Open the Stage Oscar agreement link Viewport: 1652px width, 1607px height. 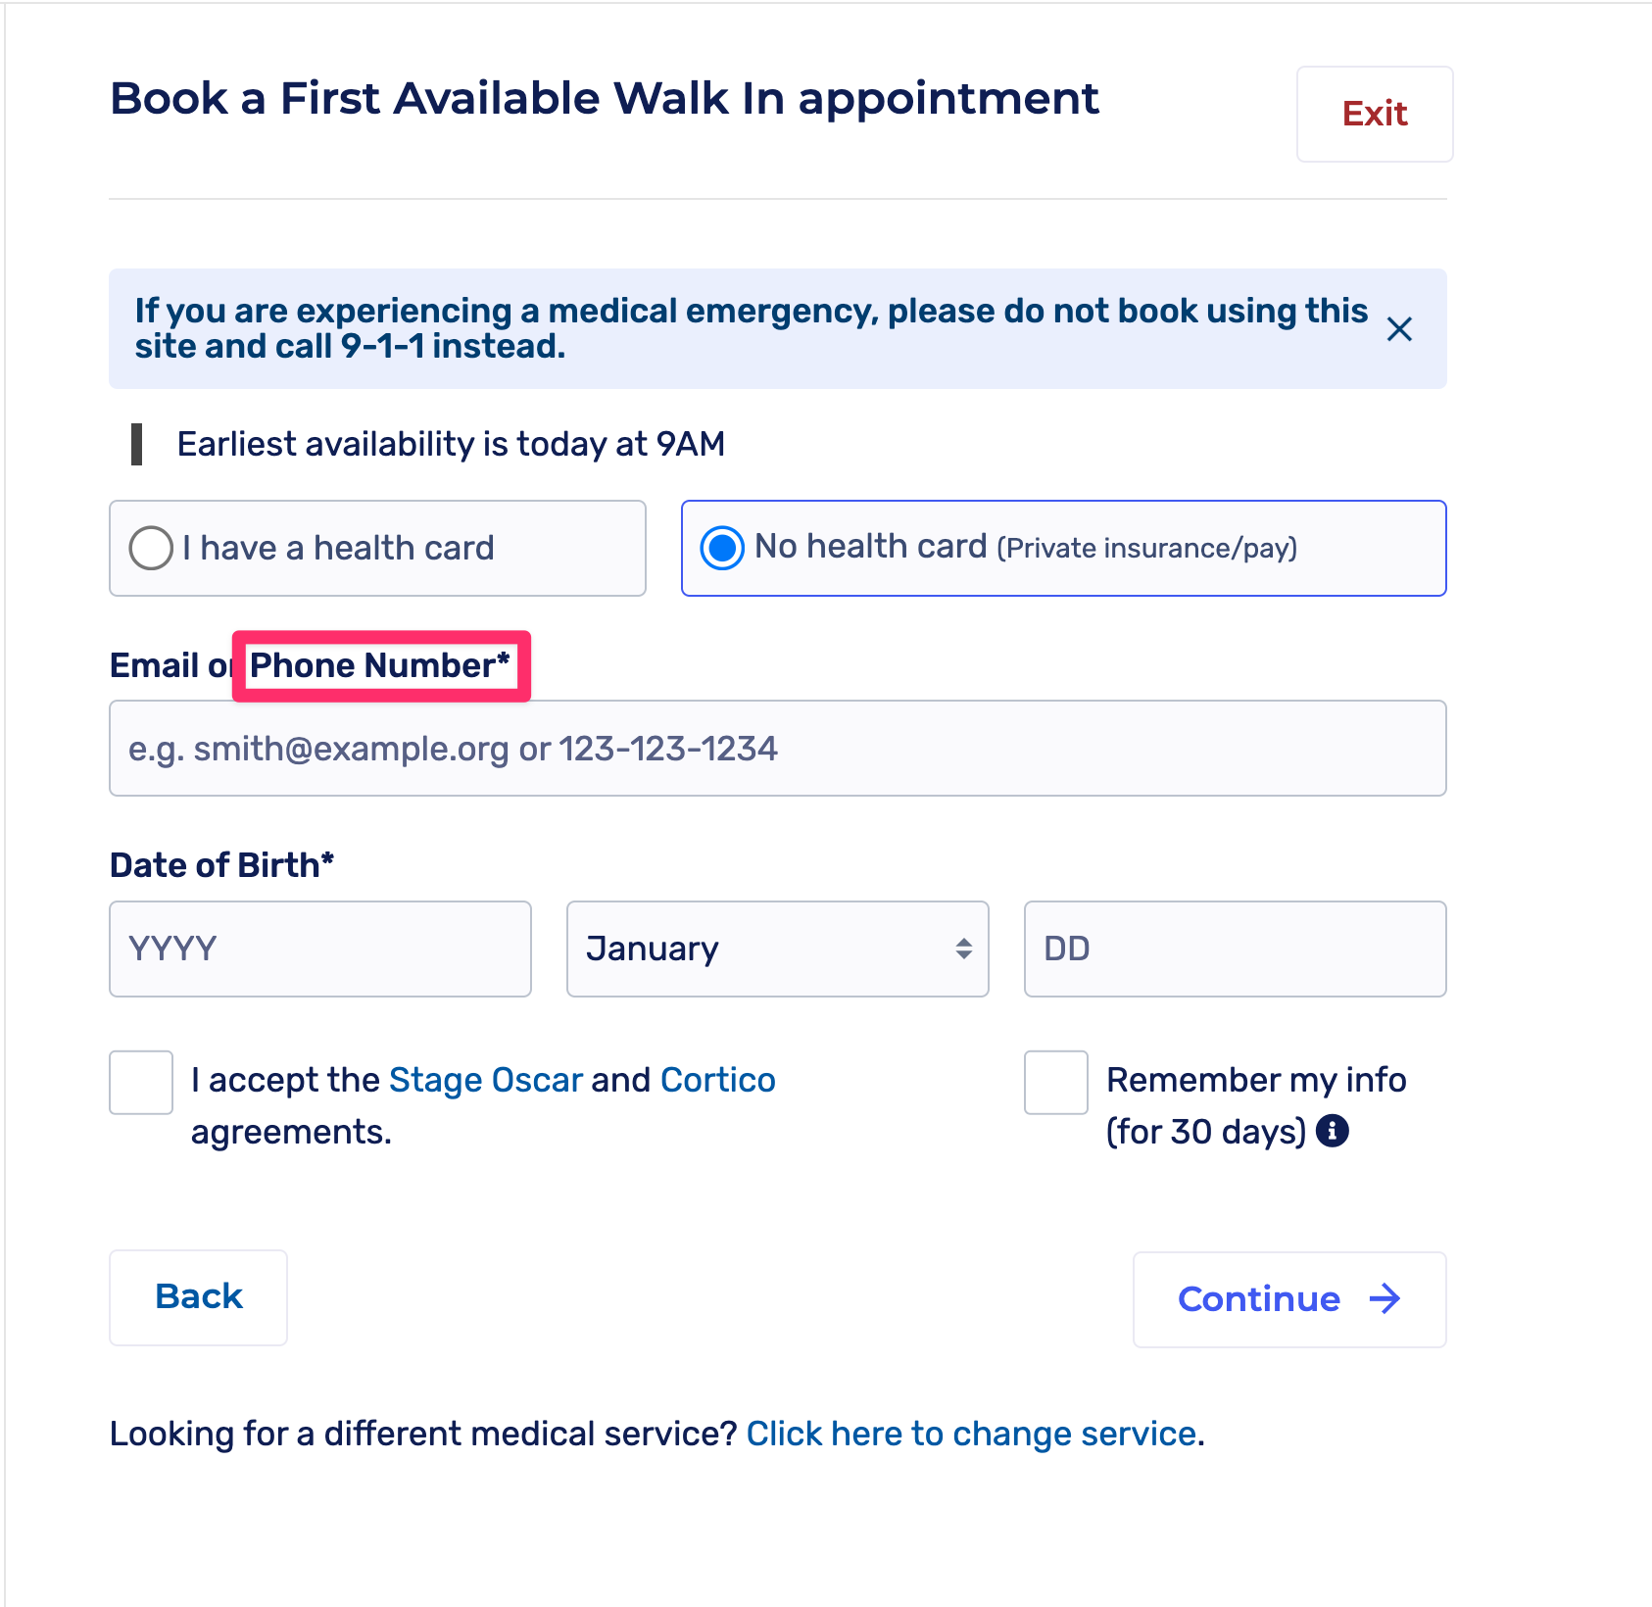(x=485, y=1080)
